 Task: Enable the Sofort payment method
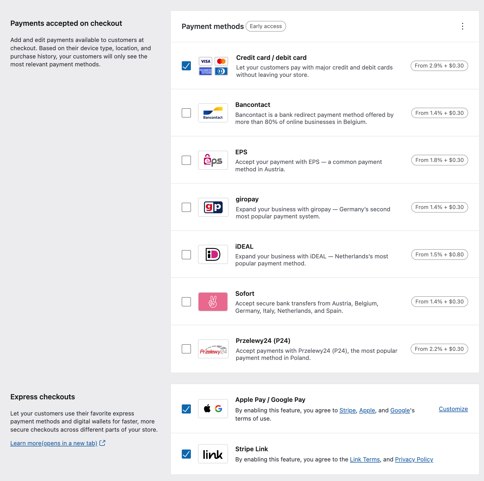tap(186, 301)
